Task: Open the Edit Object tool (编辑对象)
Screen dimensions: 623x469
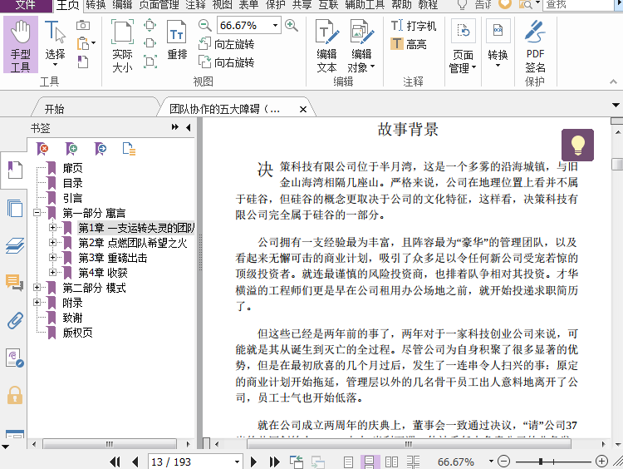Action: [361, 46]
